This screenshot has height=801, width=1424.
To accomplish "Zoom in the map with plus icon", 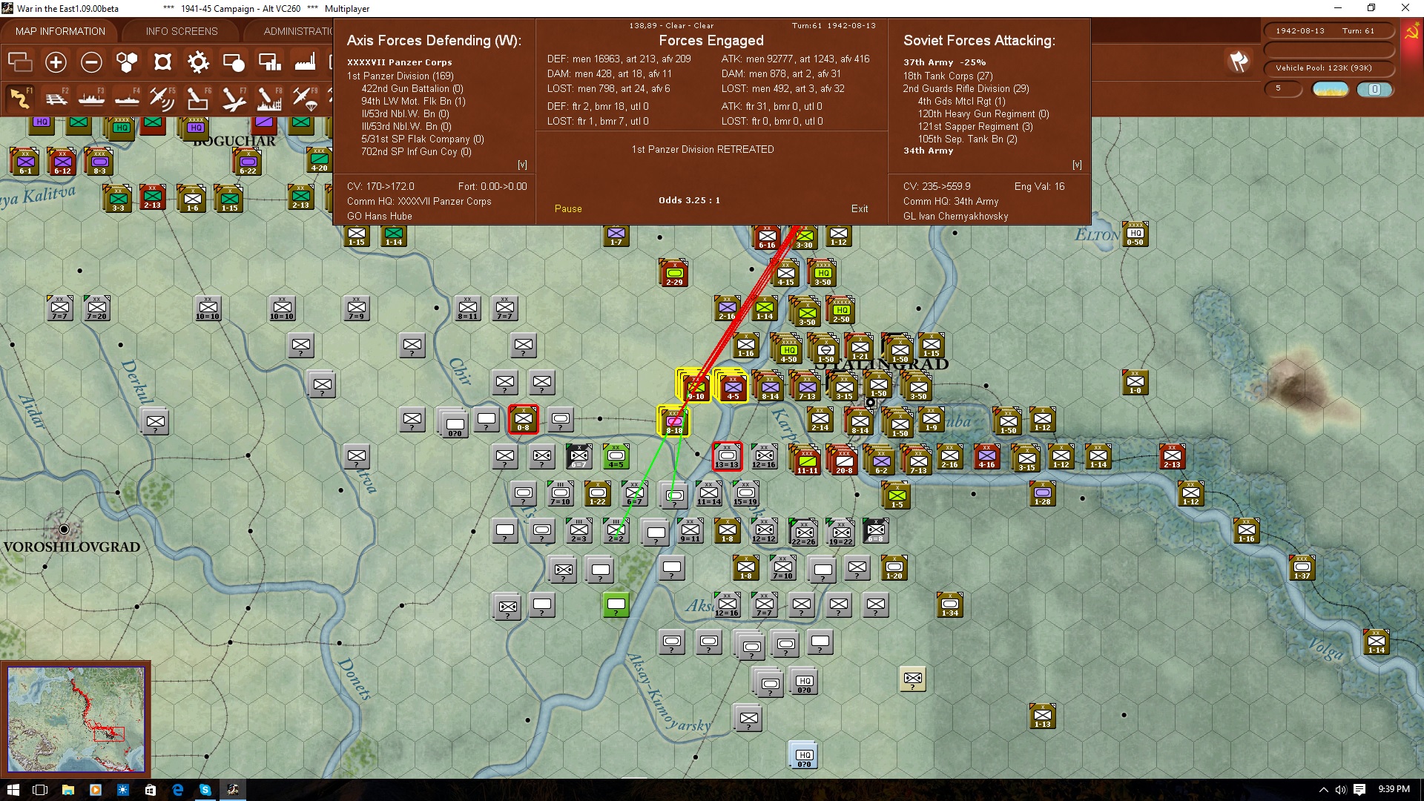I will click(56, 62).
